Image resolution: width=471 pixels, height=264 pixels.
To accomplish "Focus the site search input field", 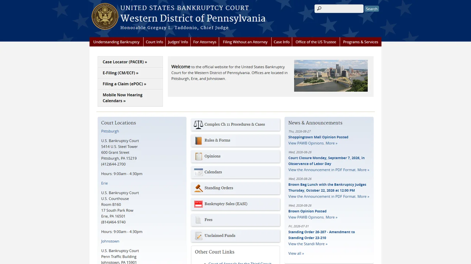I will point(339,9).
